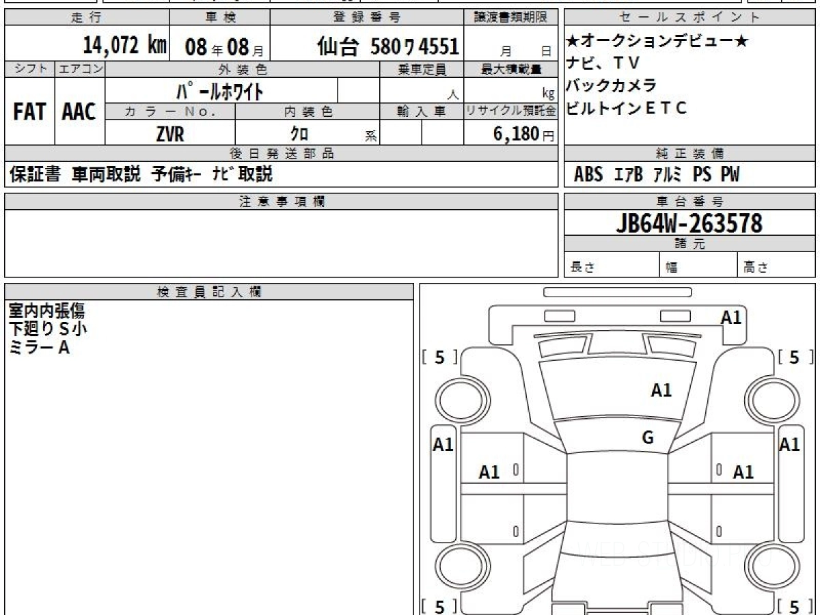820x615 pixels.
Task: Select the FAT shift value
Action: tap(29, 111)
